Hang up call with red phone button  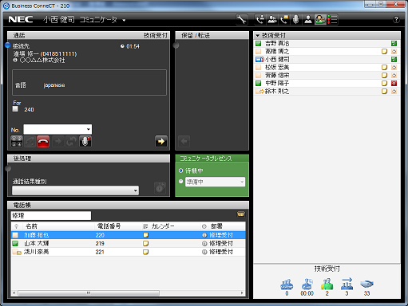pyautogui.click(x=43, y=142)
